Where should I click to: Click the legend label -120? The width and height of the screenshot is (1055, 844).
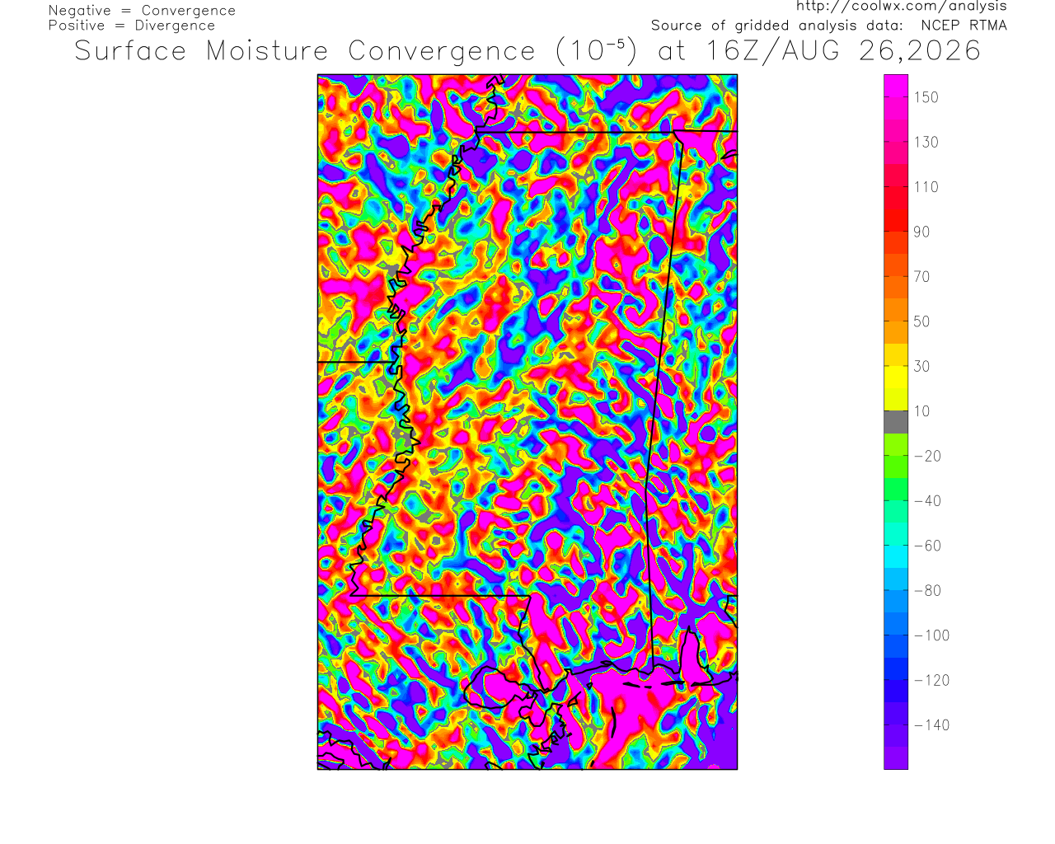[x=932, y=681]
